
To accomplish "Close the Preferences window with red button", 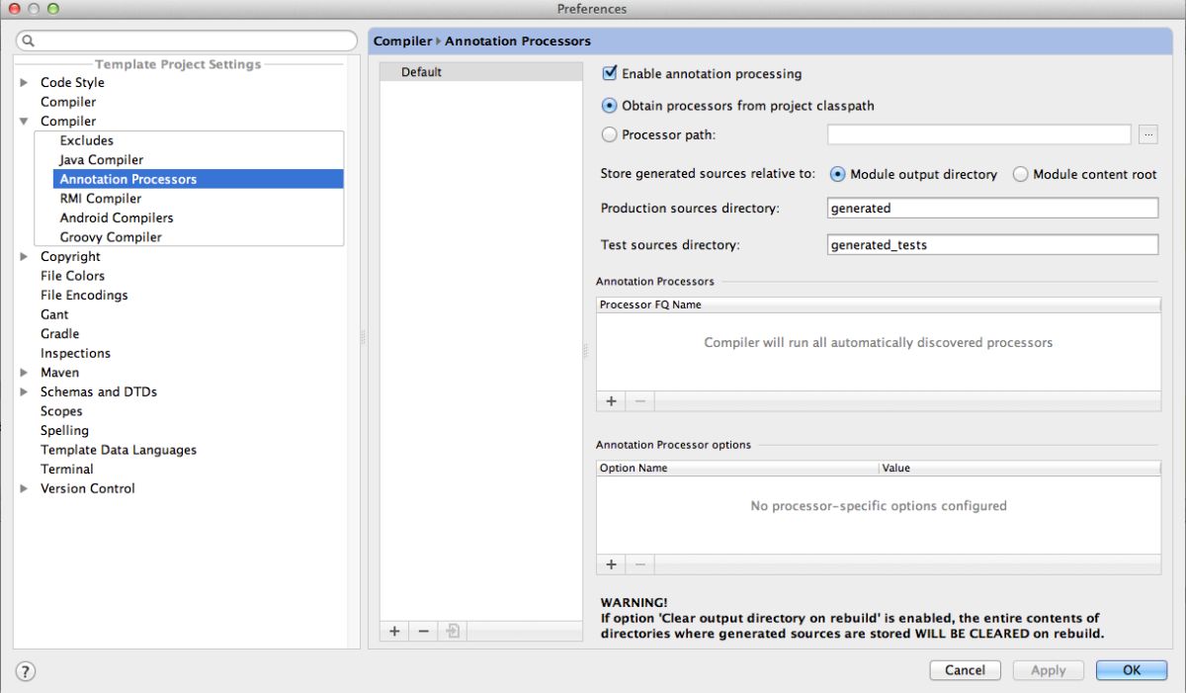I will coord(14,9).
